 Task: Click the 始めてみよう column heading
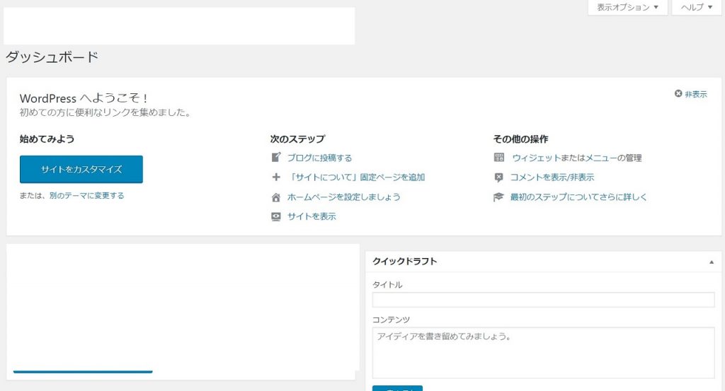click(47, 139)
